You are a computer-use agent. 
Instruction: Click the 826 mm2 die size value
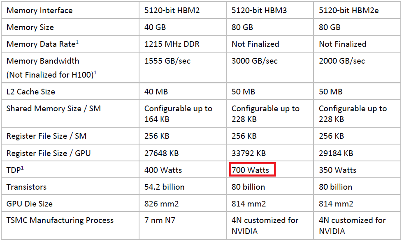[162, 204]
